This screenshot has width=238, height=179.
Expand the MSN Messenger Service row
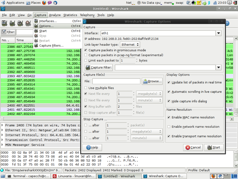pos(2,144)
